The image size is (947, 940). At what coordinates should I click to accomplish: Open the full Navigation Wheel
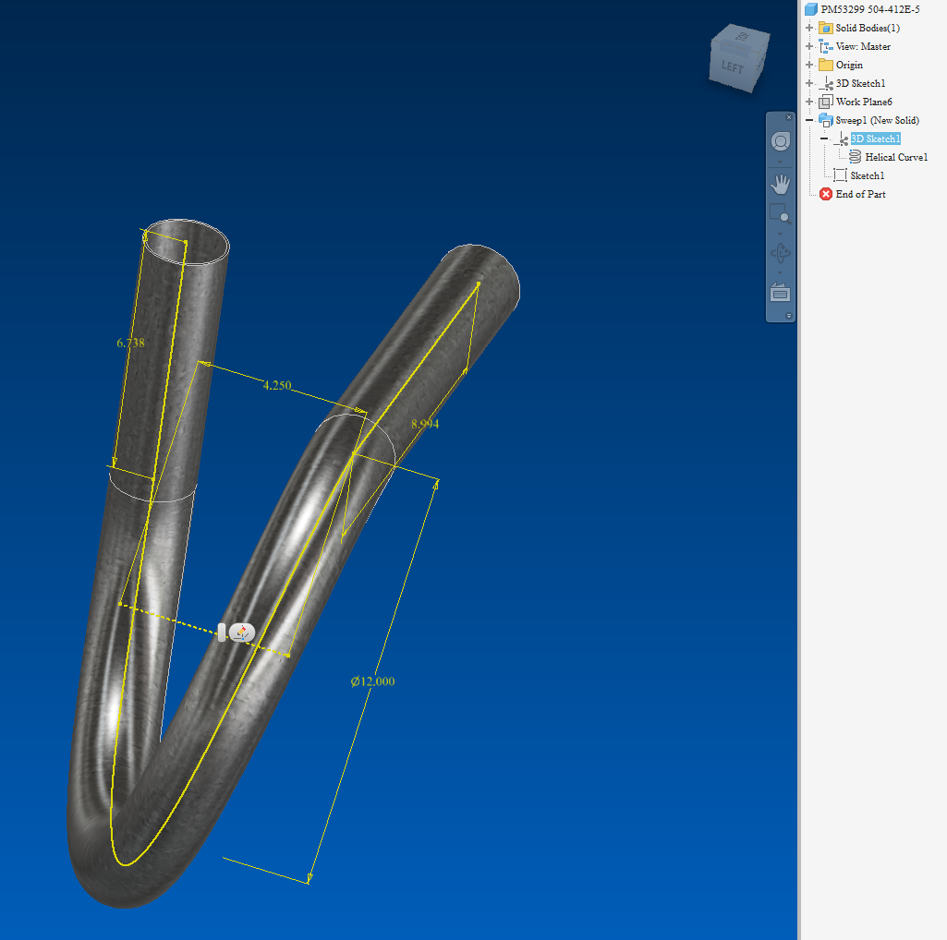pos(781,140)
